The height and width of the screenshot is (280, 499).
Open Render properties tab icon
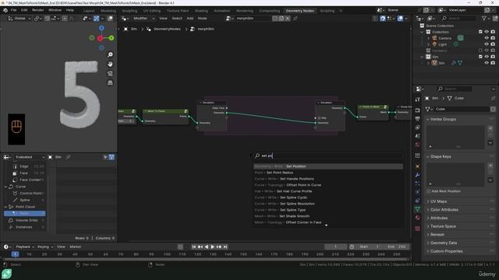pos(418,110)
